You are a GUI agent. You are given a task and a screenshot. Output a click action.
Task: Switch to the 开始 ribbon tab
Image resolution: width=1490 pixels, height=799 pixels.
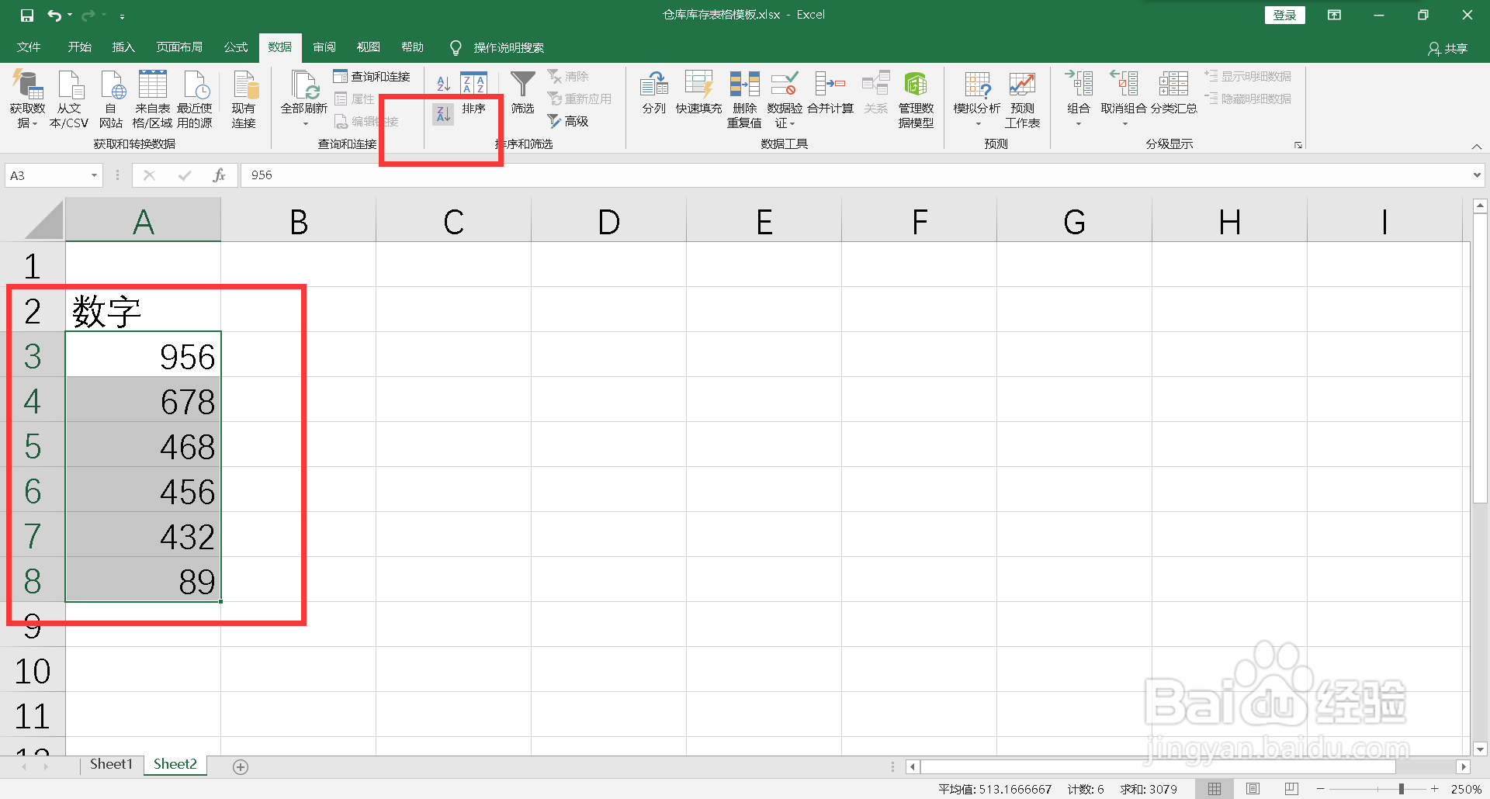pyautogui.click(x=79, y=47)
